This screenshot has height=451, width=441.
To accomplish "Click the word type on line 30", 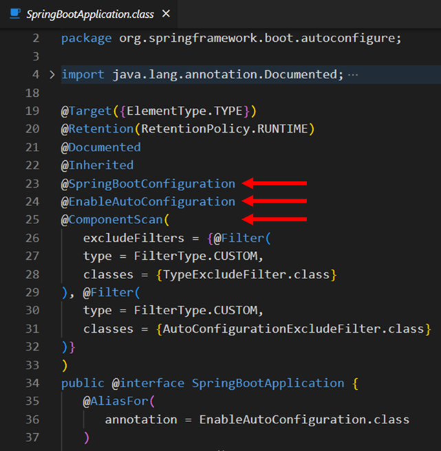I will (97, 311).
